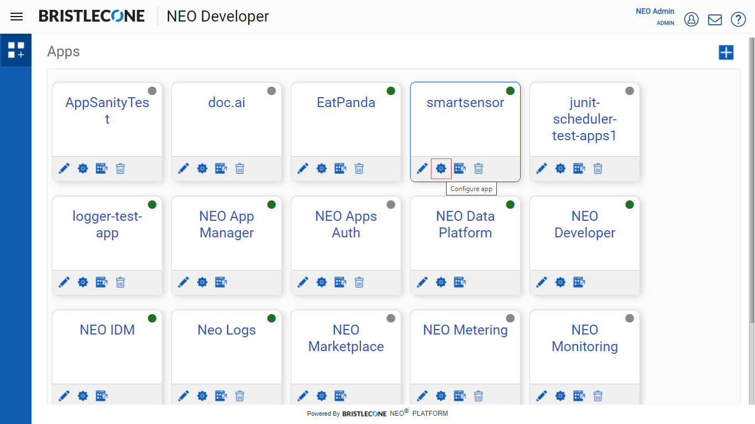This screenshot has height=424, width=755.
Task: Select the NEO Data Platform card title
Action: (x=465, y=225)
